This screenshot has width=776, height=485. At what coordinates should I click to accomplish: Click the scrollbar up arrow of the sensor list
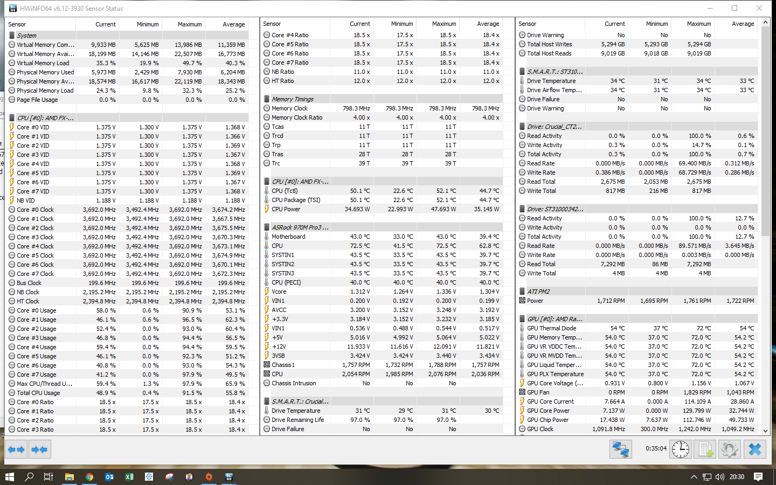765,23
